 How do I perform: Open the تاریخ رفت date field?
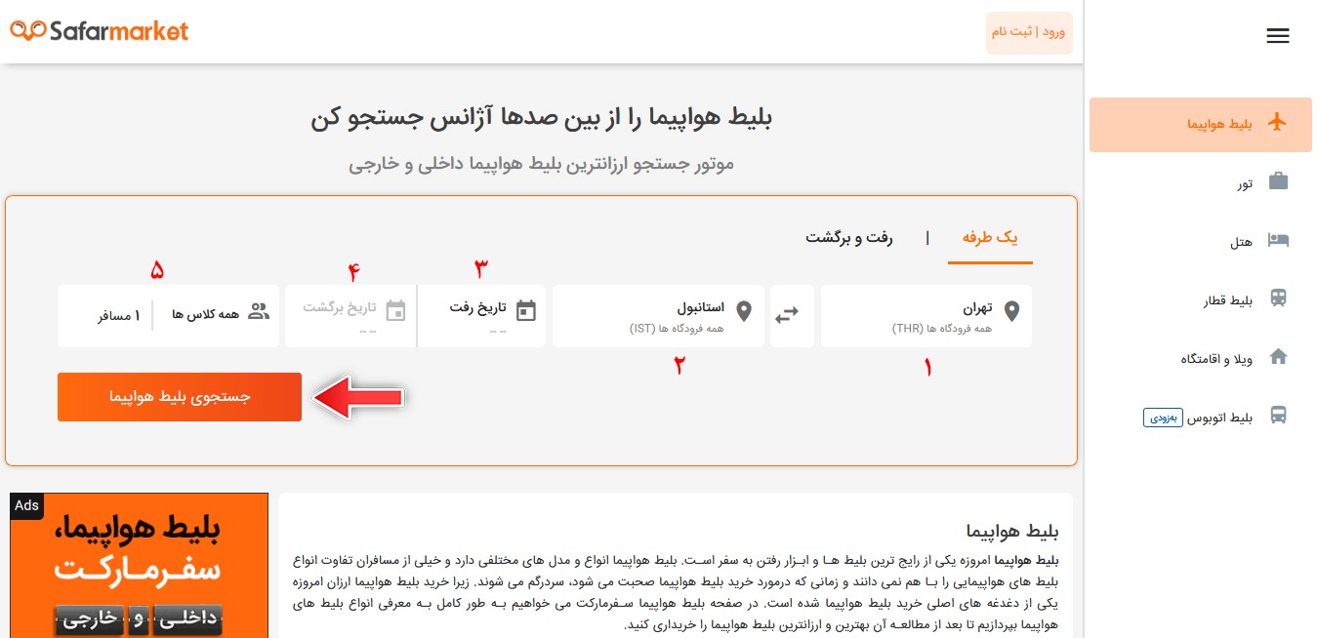point(481,316)
